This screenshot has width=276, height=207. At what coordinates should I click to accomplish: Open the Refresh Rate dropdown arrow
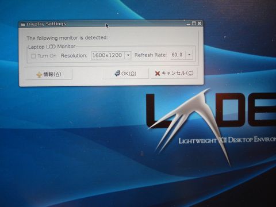pos(189,55)
